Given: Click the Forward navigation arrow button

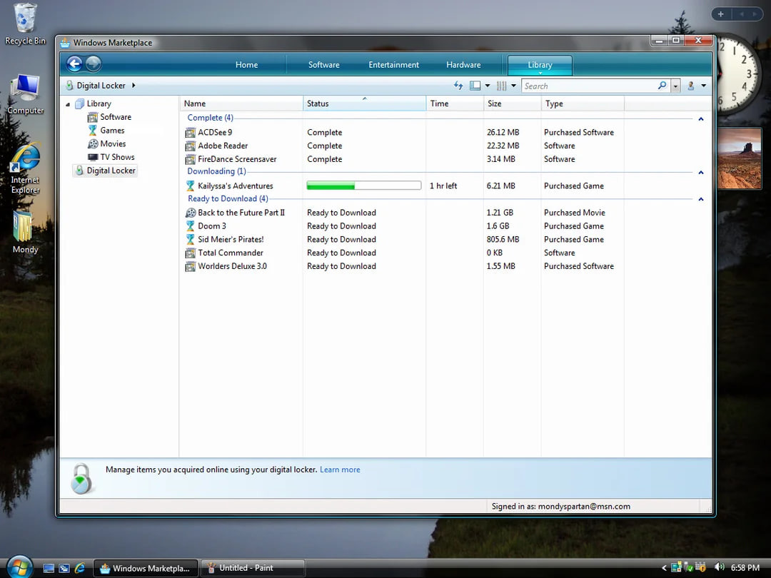Looking at the screenshot, I should (x=94, y=64).
